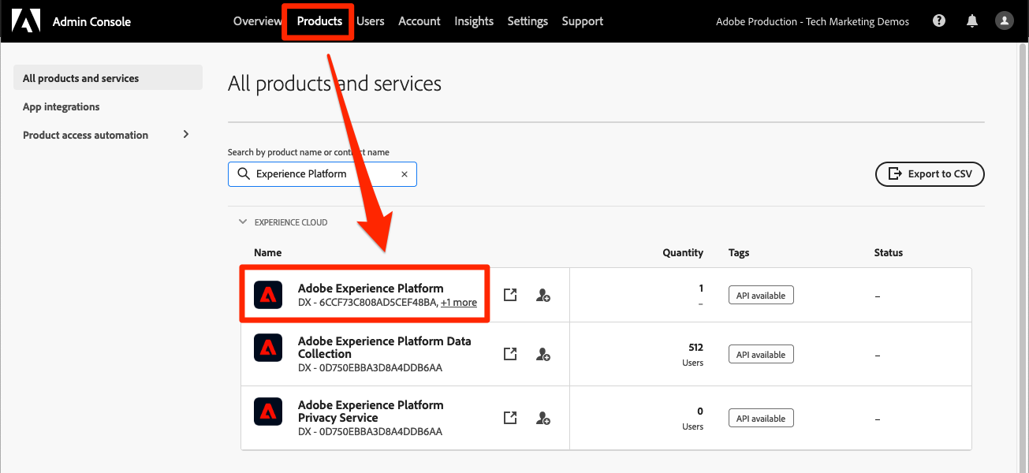Click Export to CSV button
1029x473 pixels.
[x=930, y=174]
